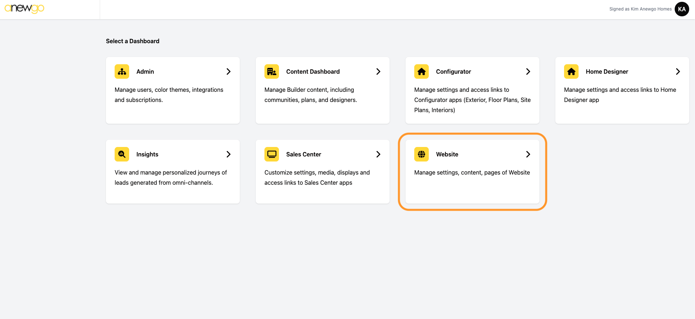Screen dimensions: 695x319
Task: Open the KA user avatar menu
Action: 682,9
